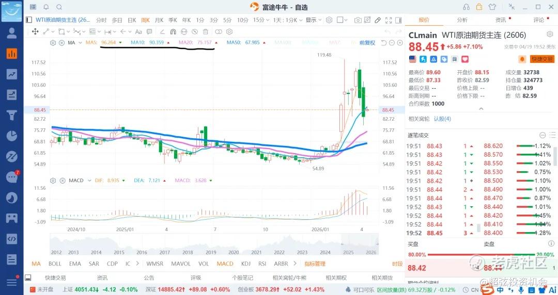558x295 pixels.
Task: Switch to 分时 chart view
Action: (x=101, y=20)
